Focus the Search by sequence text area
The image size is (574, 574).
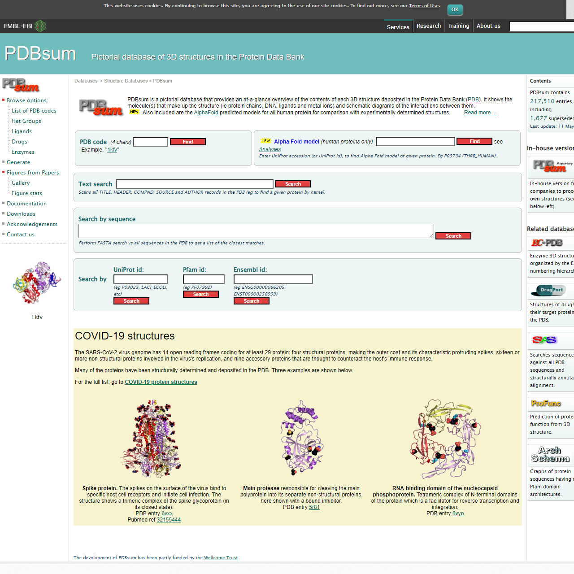pyautogui.click(x=256, y=231)
